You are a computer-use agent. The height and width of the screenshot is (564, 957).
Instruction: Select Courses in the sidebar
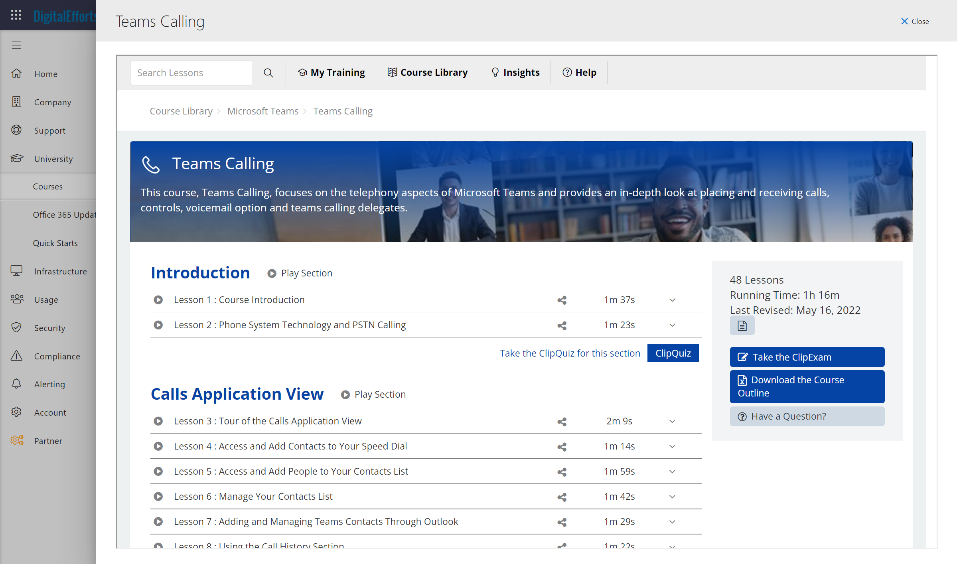coord(48,186)
